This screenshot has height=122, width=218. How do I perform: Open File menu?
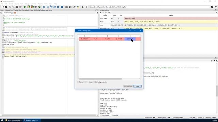tap(2, 4)
